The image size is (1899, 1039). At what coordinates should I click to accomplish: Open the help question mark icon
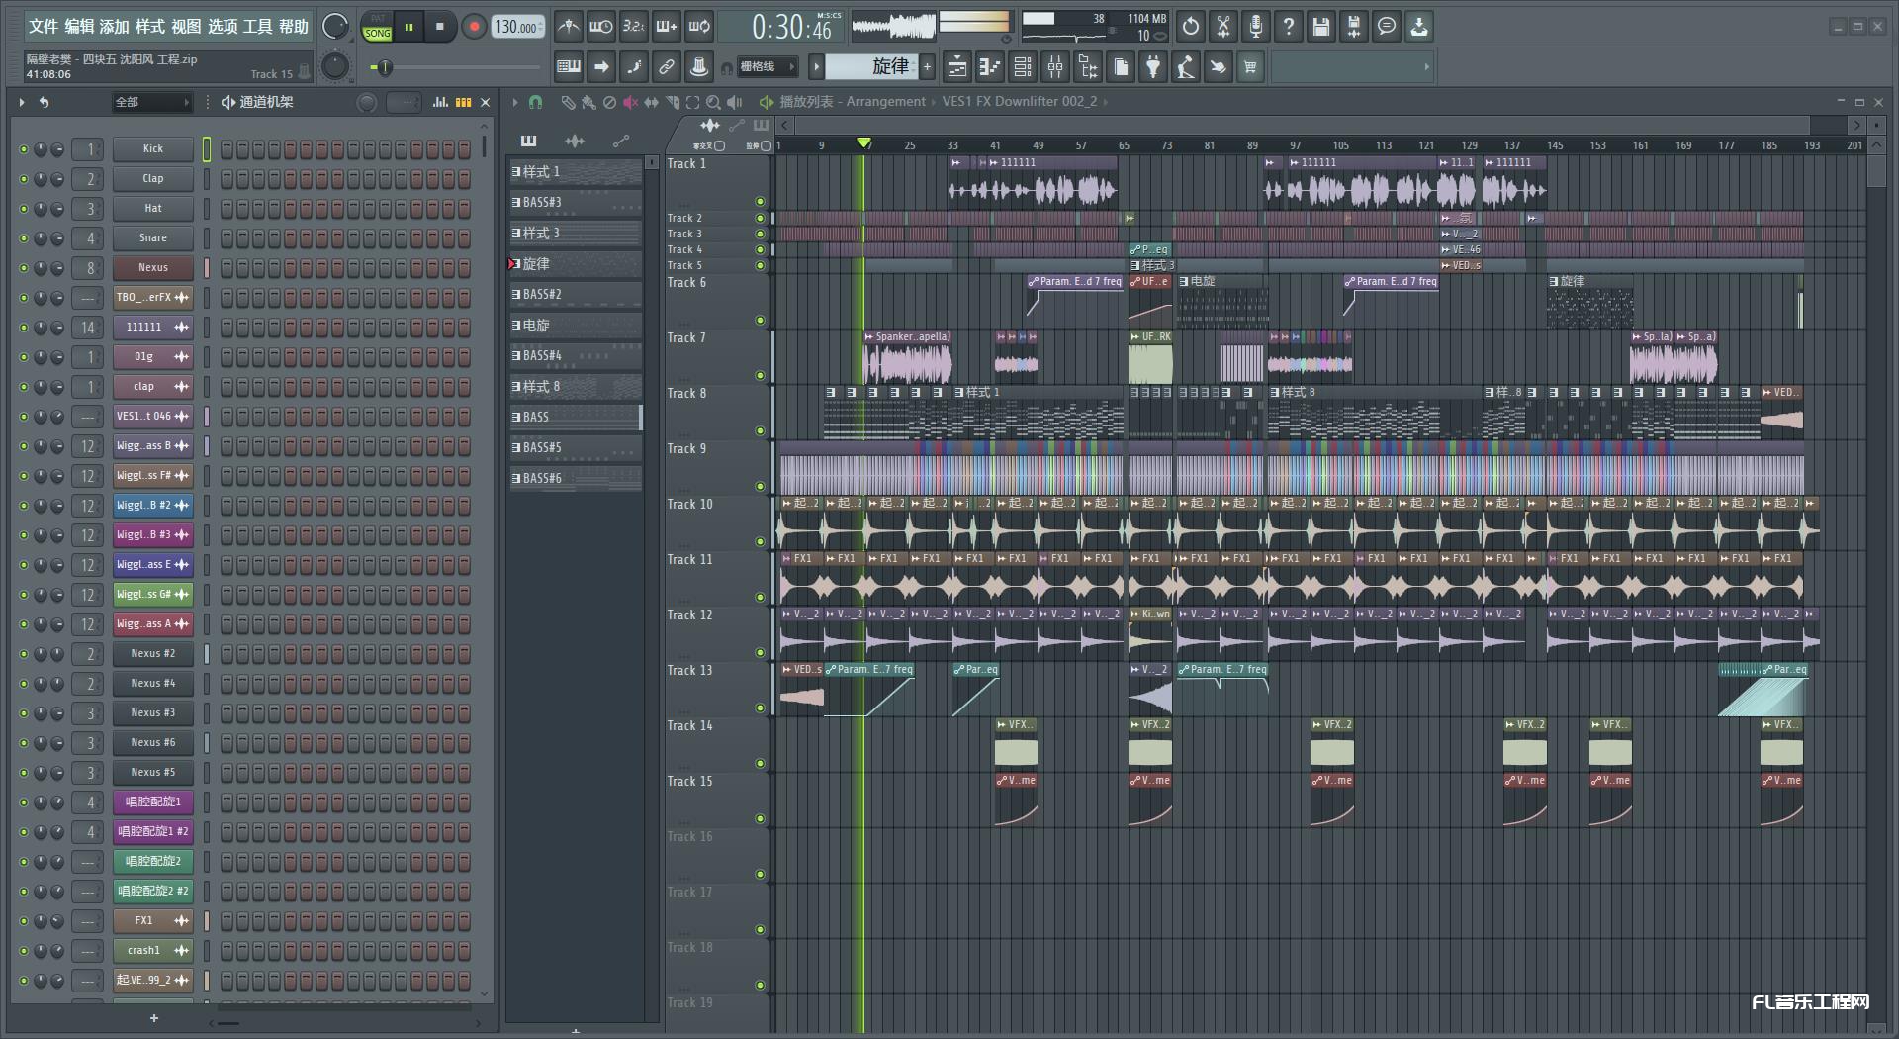1289,27
